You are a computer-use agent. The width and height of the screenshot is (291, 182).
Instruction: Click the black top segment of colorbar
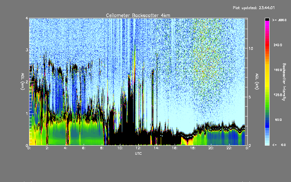[267, 19]
